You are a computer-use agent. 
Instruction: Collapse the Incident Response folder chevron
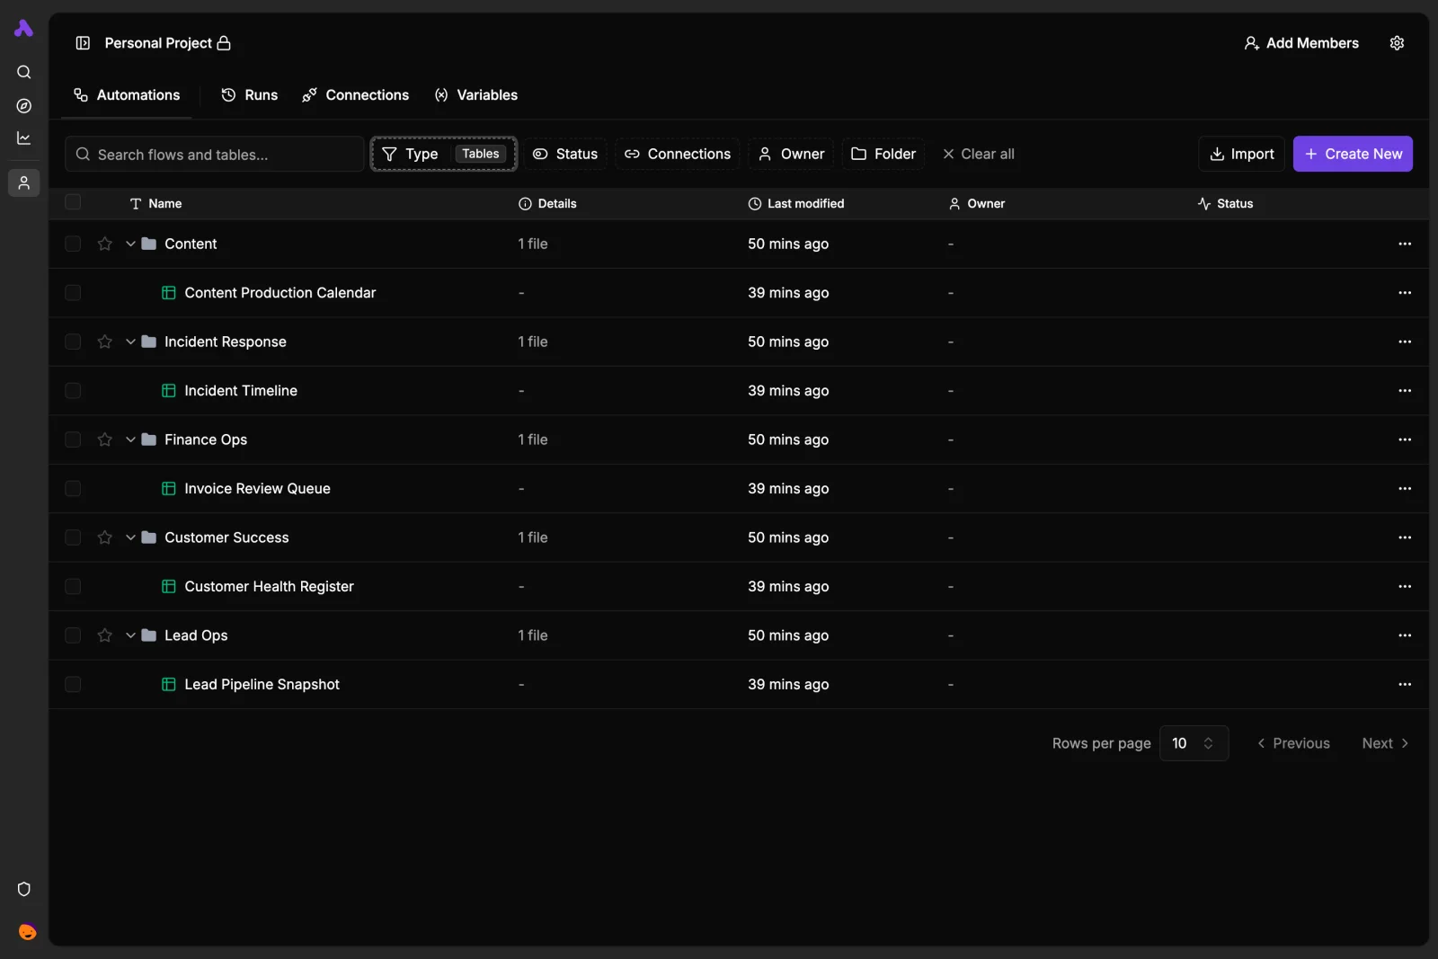[x=130, y=342]
